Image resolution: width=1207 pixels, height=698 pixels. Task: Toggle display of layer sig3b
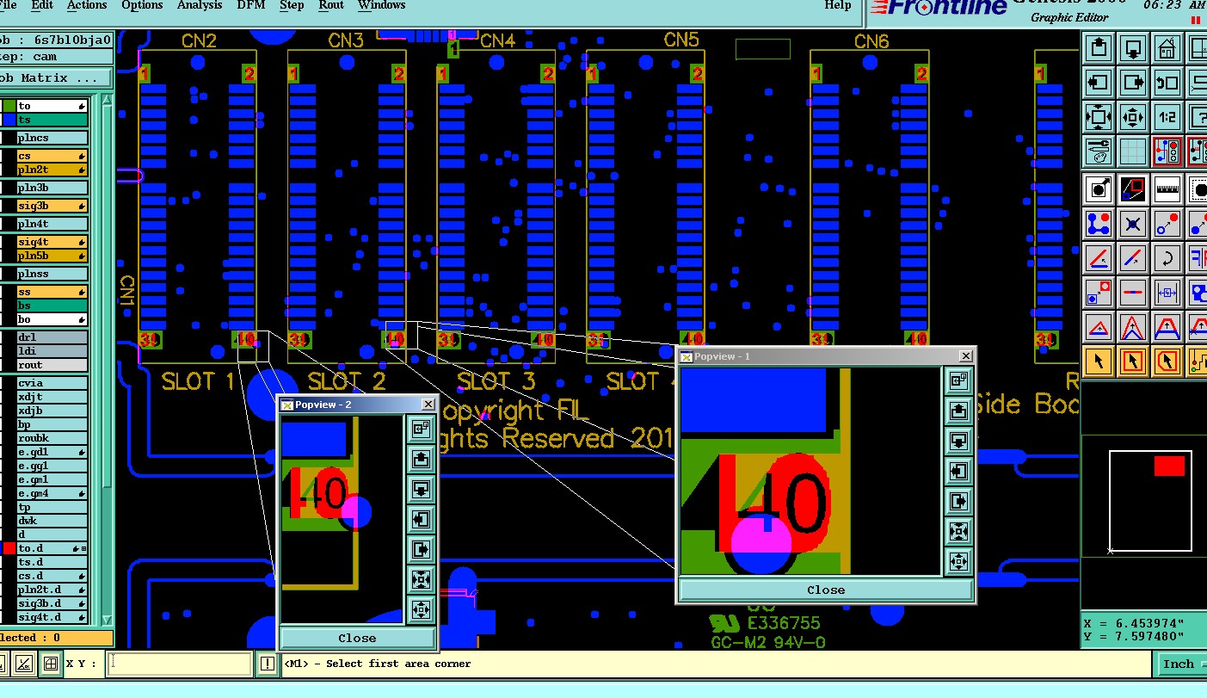pyautogui.click(x=52, y=206)
